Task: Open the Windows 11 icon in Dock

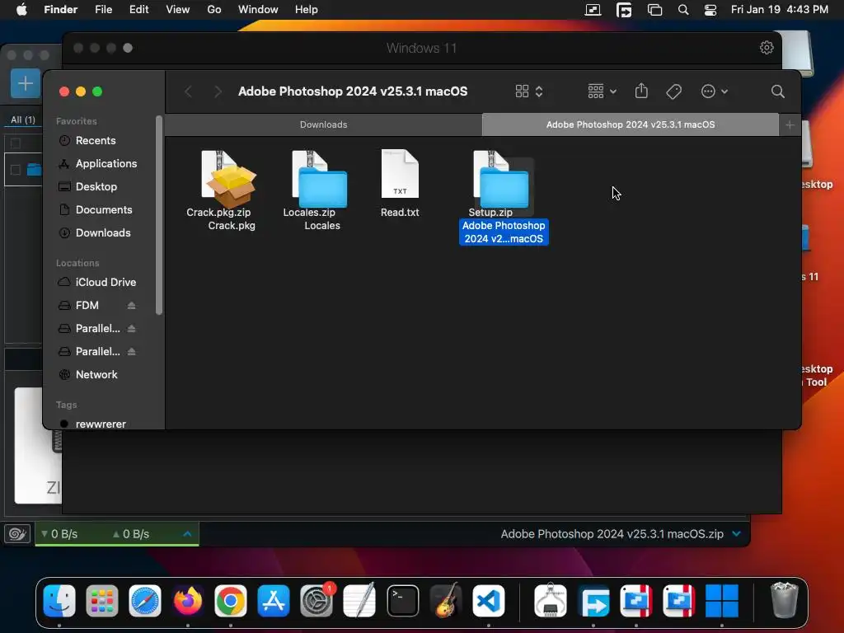Action: pos(722,600)
